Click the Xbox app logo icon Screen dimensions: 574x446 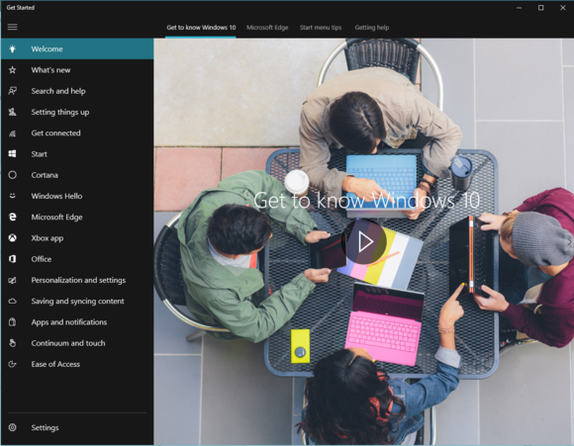click(x=13, y=238)
